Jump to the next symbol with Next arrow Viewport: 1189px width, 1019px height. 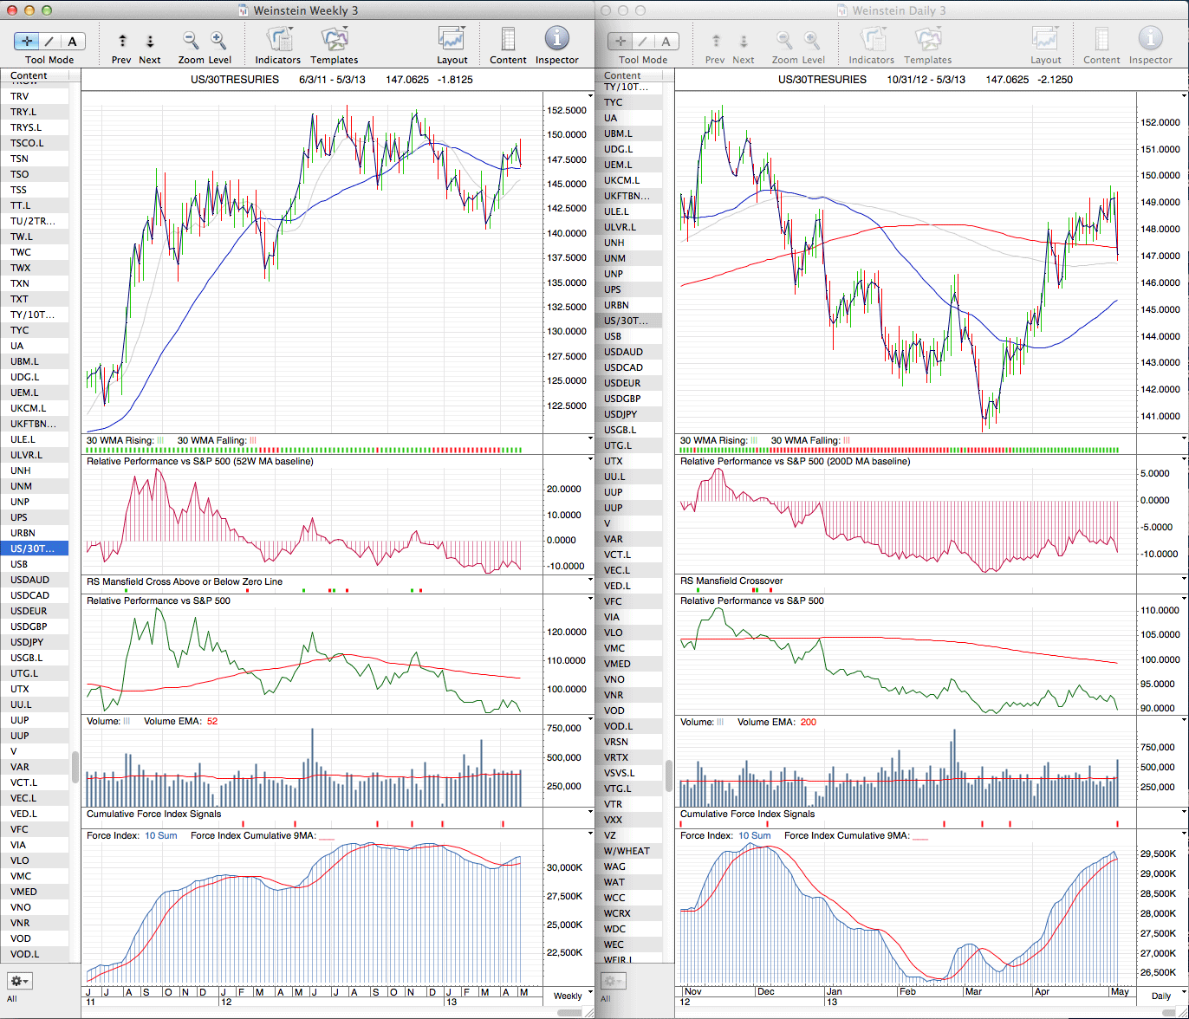tap(150, 41)
